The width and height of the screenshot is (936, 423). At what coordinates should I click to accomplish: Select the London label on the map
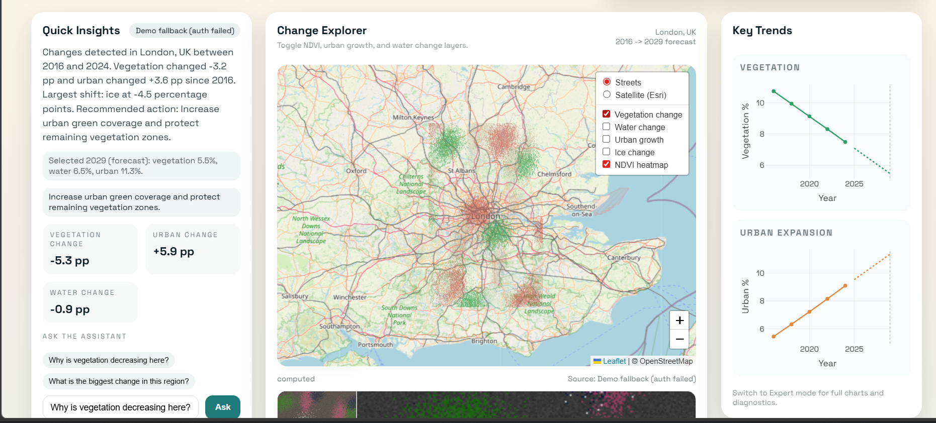click(x=485, y=217)
